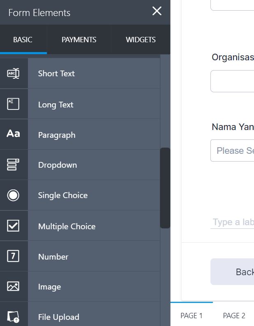Open the 'Please Select' dropdown field
Image resolution: width=254 pixels, height=326 pixels.
click(232, 150)
